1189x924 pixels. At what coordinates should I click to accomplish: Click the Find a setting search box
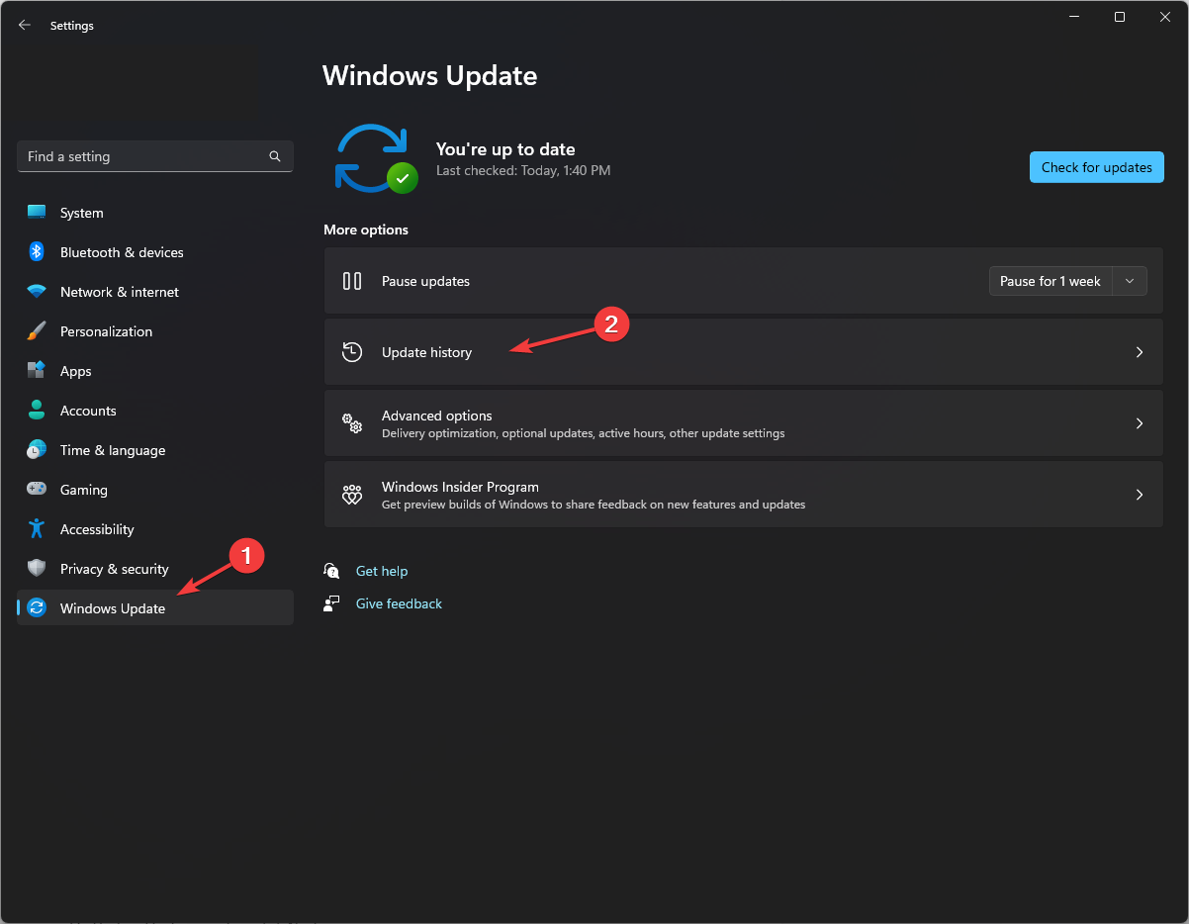point(154,155)
